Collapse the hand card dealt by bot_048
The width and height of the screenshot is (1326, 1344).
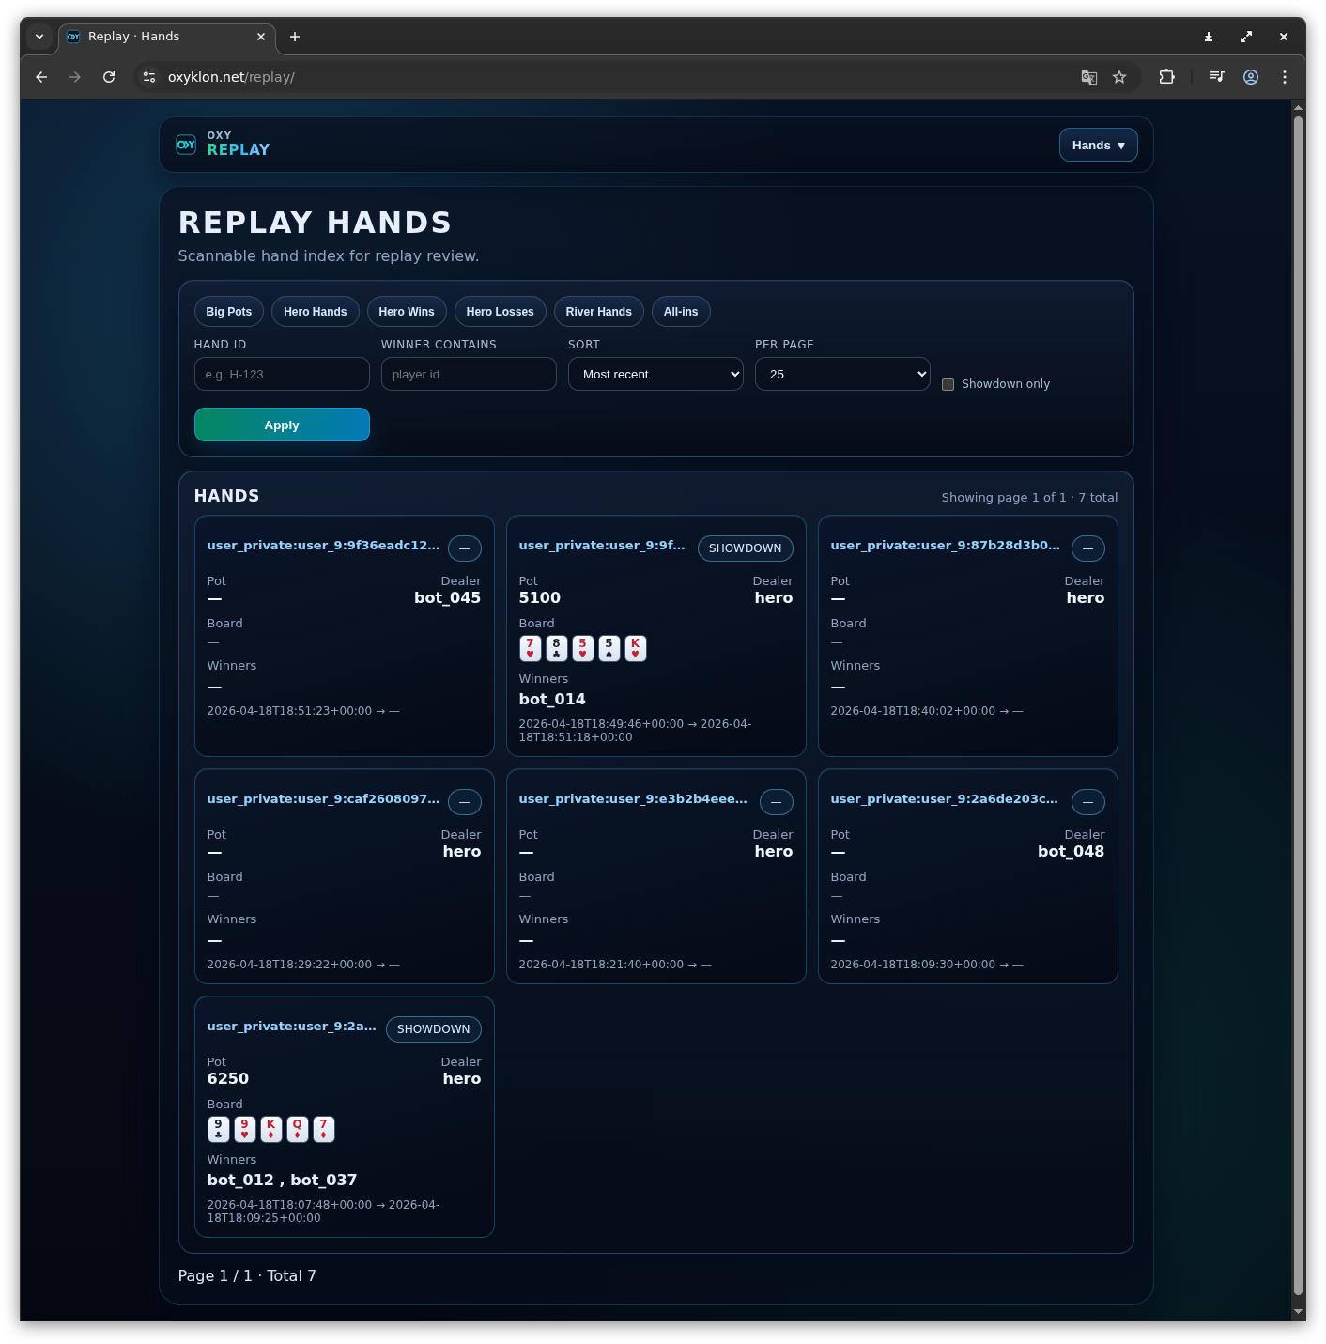click(x=1087, y=802)
